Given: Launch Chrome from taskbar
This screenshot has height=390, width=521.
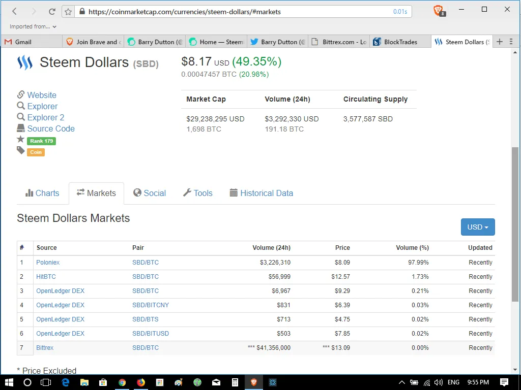Looking at the screenshot, I should 122,382.
